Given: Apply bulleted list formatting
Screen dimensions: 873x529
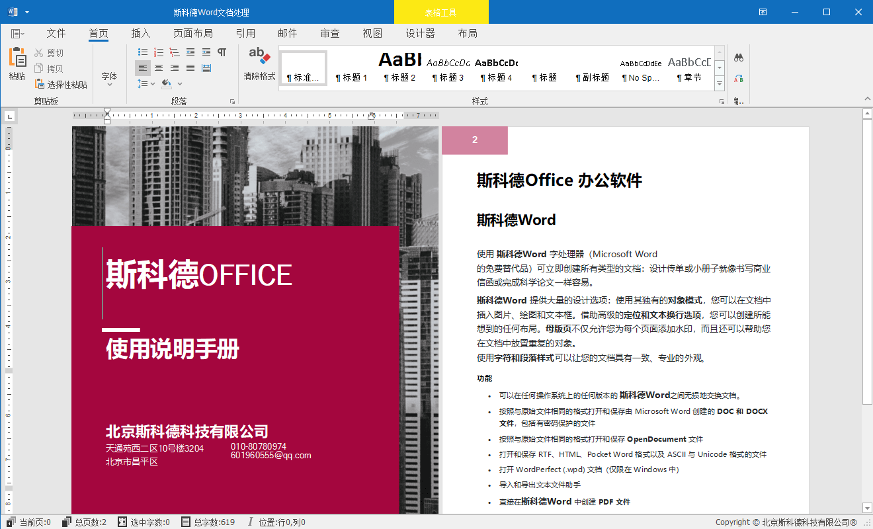Looking at the screenshot, I should click(x=143, y=52).
